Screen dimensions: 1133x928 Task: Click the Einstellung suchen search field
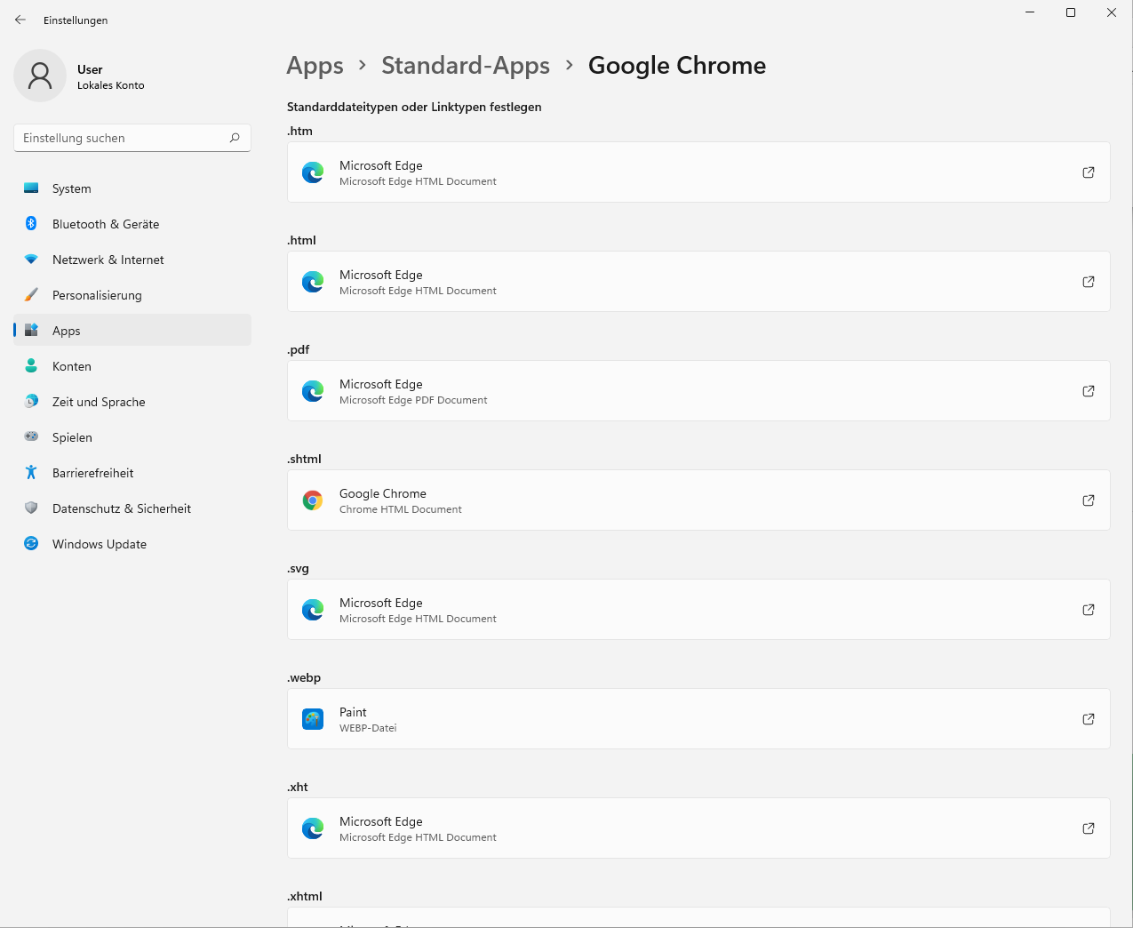[x=123, y=138]
